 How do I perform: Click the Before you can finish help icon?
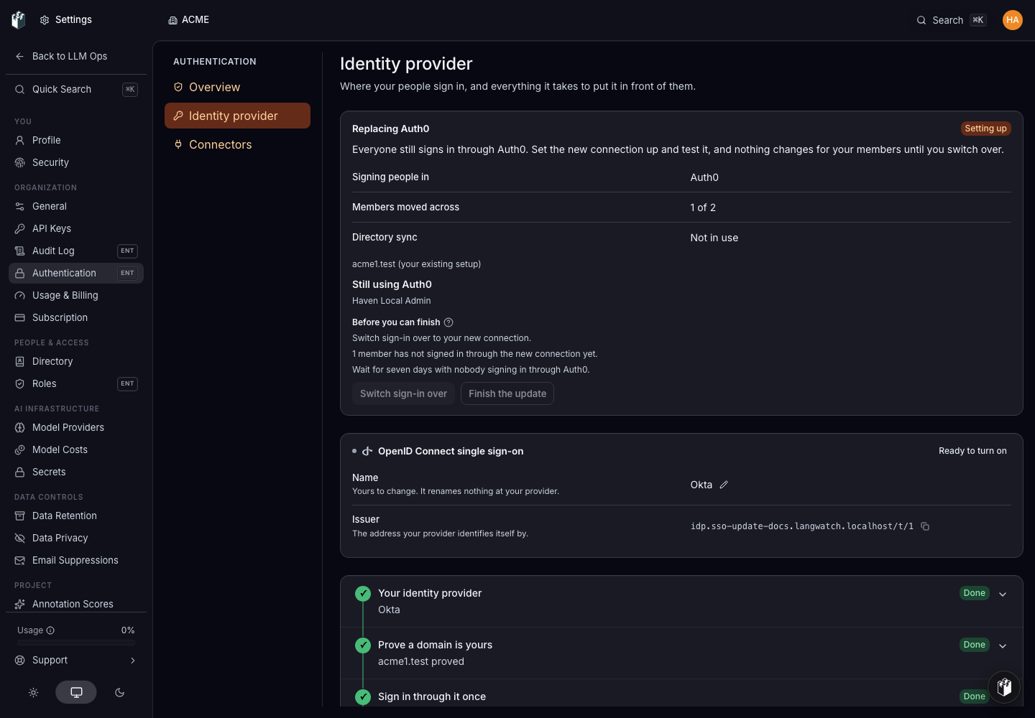(448, 322)
